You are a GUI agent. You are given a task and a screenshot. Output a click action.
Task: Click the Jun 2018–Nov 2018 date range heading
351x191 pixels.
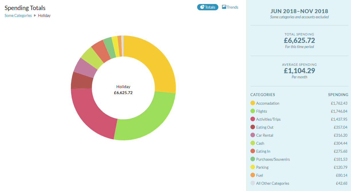[x=299, y=11]
